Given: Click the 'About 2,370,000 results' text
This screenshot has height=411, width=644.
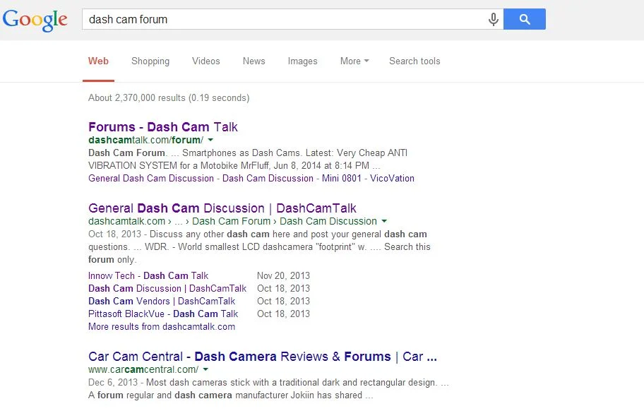Looking at the screenshot, I should click(x=169, y=97).
